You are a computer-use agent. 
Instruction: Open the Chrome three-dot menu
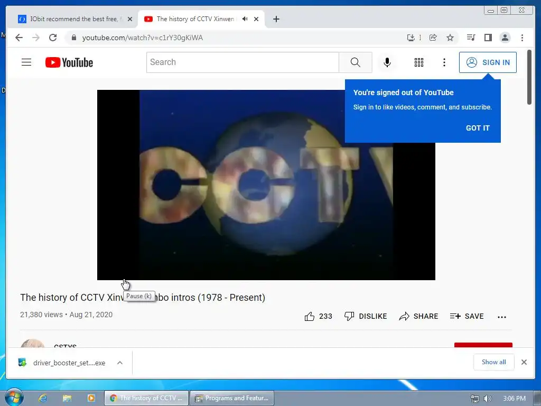[x=522, y=38]
